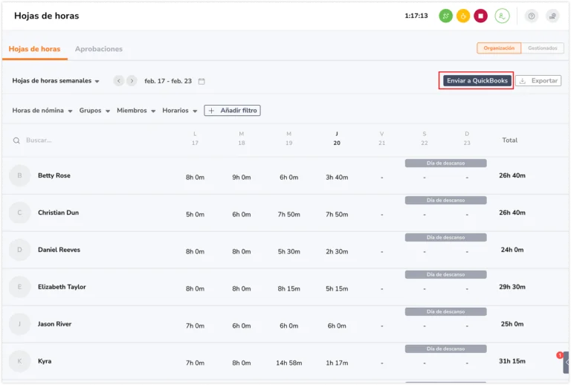Screen dimensions: 571x385
Task: Select the Aprobaciones tab
Action: pyautogui.click(x=99, y=49)
